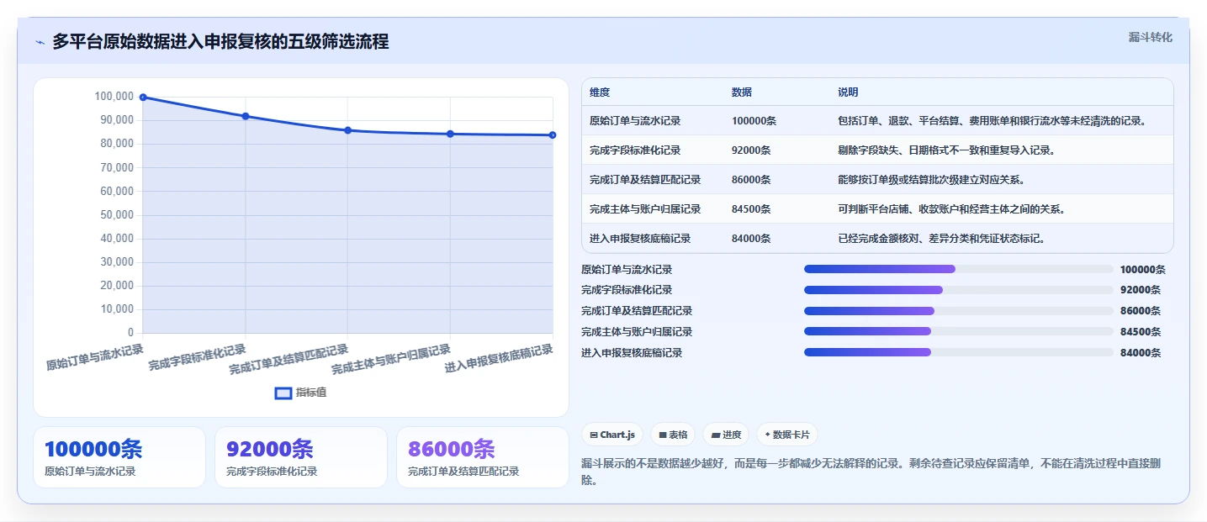Click table value 84000条

coord(751,239)
